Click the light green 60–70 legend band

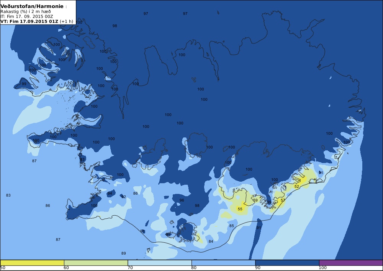tap(96, 263)
